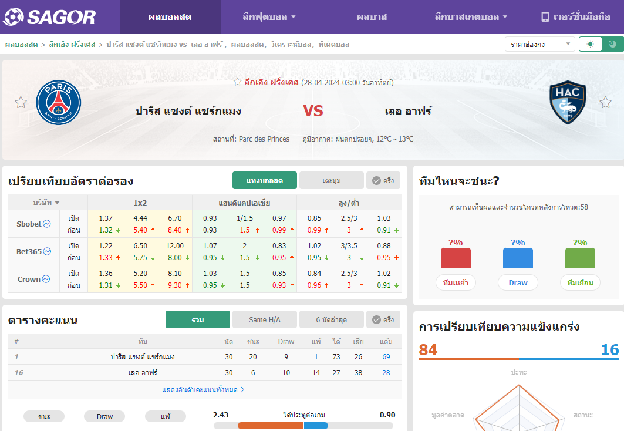Viewport: 624px width, 431px height.
Task: Open เวอร์ชั่นมือถือ mobile version menu item
Action: point(576,16)
